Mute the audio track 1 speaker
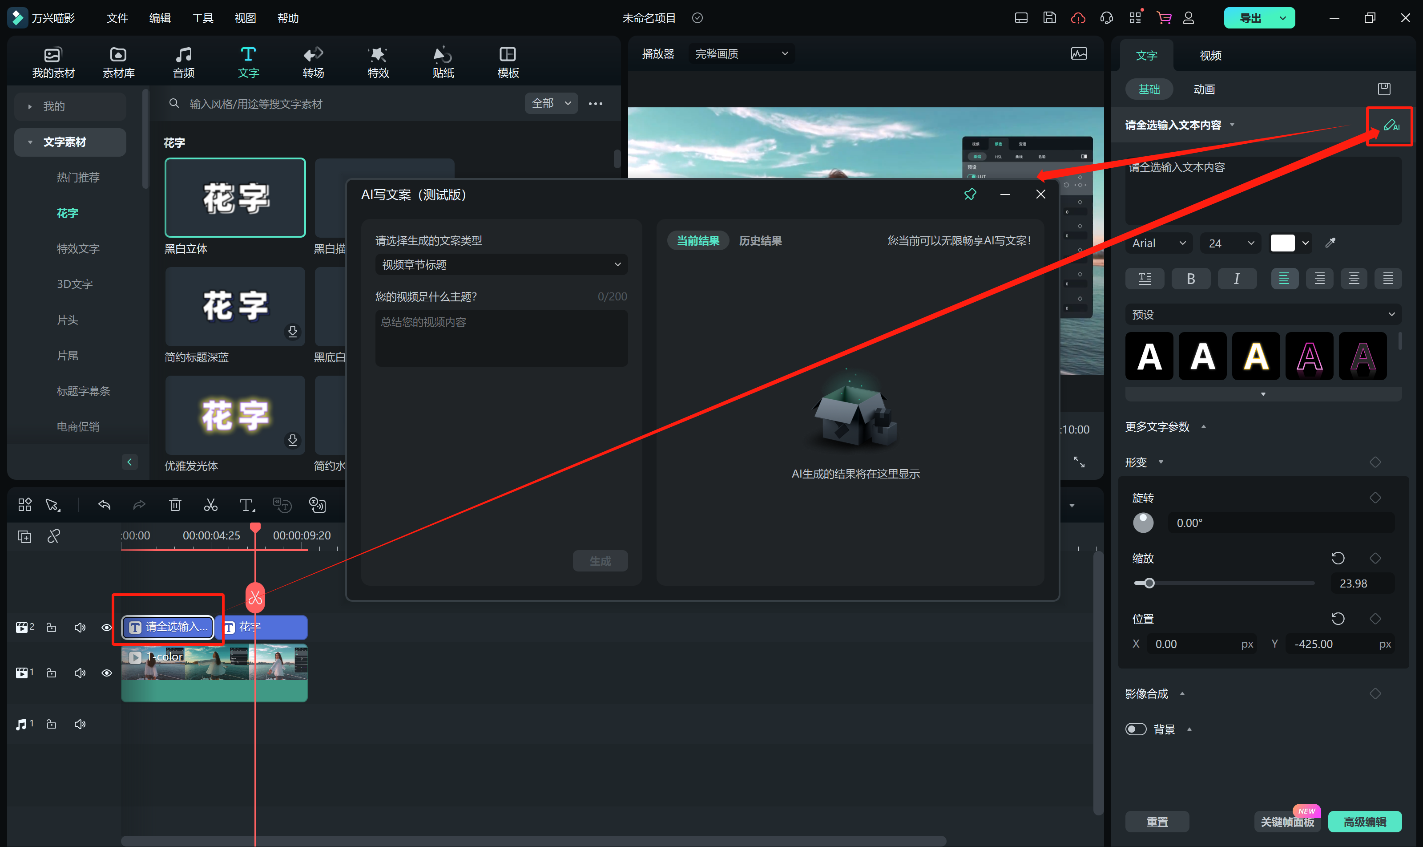Image resolution: width=1423 pixels, height=847 pixels. (80, 724)
